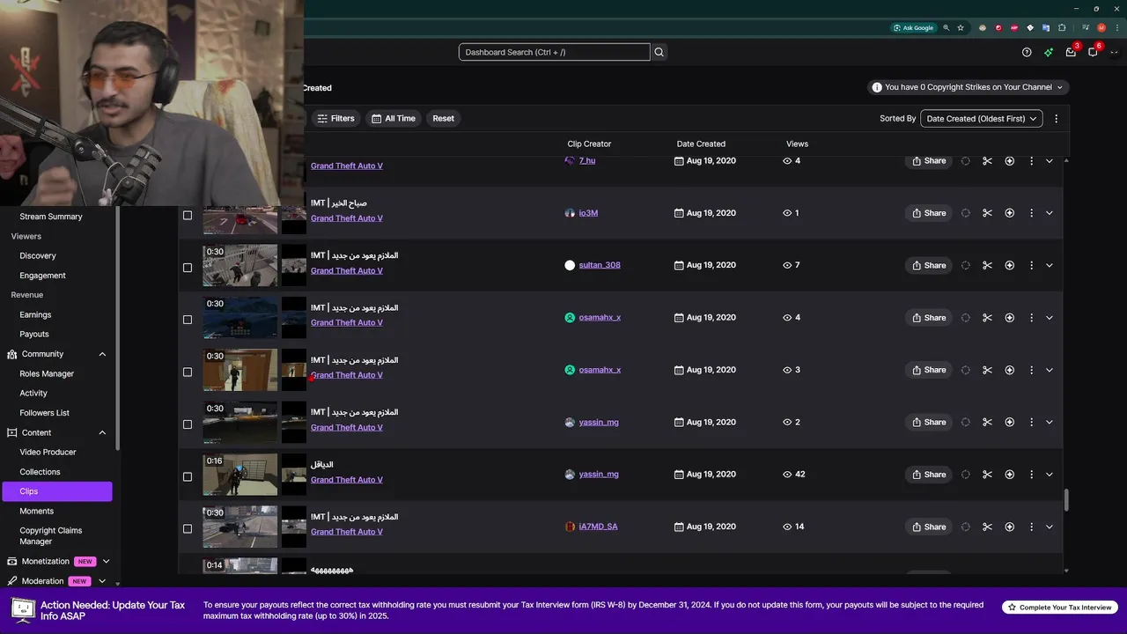
Task: Open thumbnail of الدياقل 0:16 clip
Action: (x=240, y=475)
